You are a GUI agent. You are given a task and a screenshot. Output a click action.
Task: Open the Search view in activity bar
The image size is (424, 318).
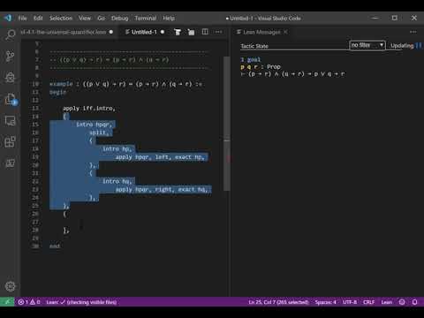10,34
